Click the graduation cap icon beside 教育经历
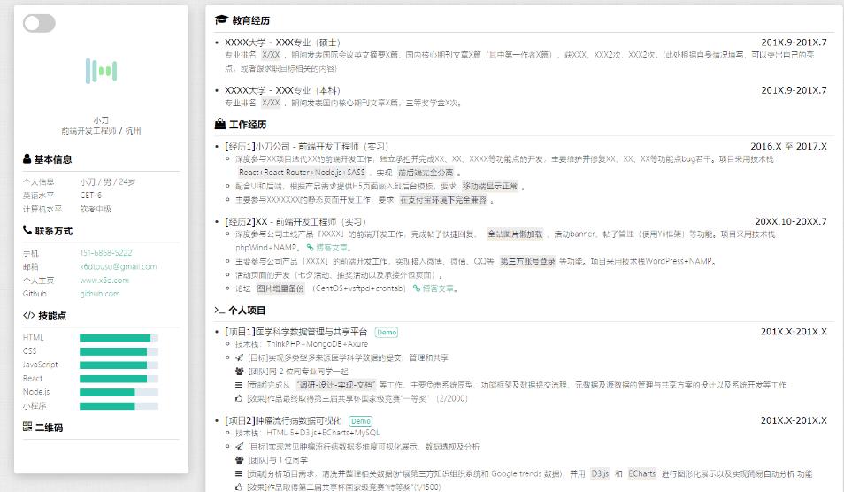This screenshot has width=844, height=492. 221,20
